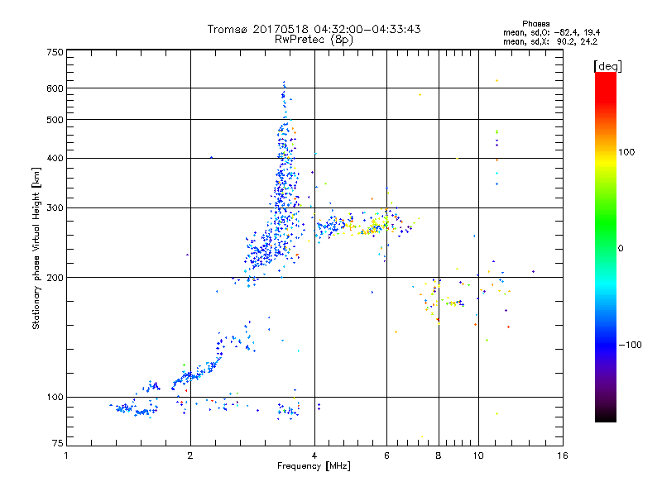Click colorbar tick label '100'
The image size is (662, 496).
626,152
